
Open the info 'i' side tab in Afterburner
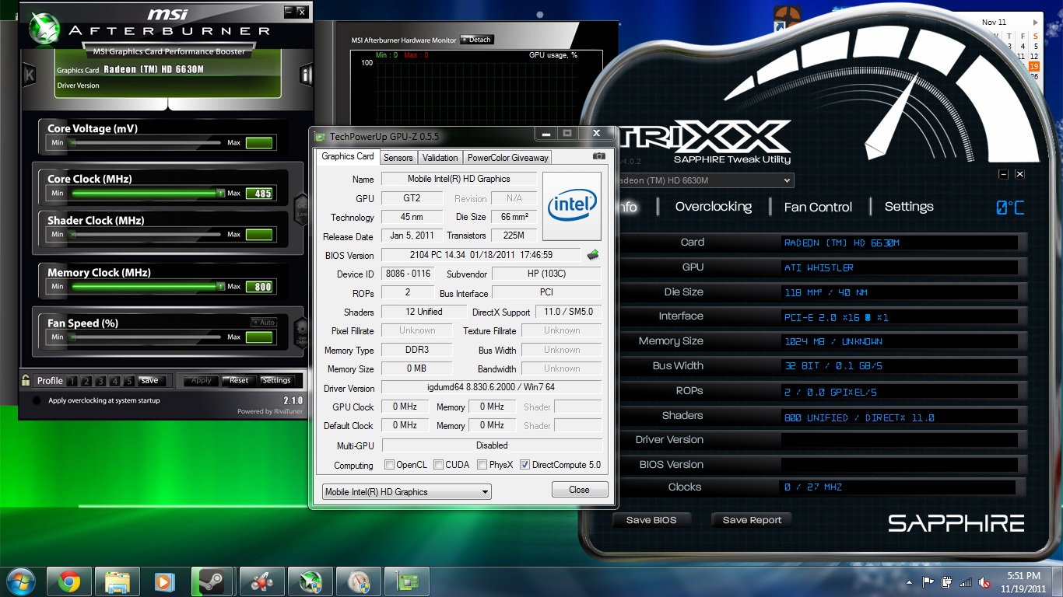coord(306,75)
